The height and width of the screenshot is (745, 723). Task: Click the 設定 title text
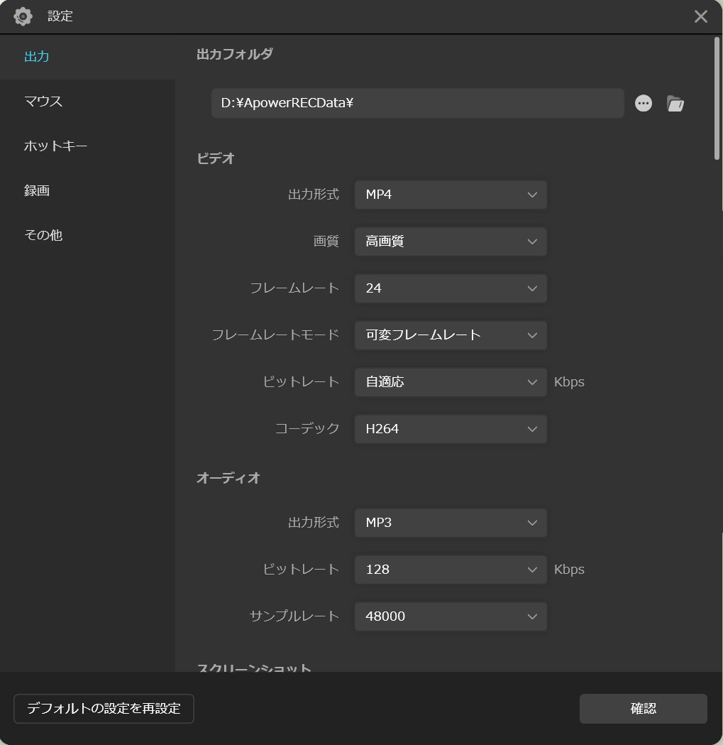60,16
